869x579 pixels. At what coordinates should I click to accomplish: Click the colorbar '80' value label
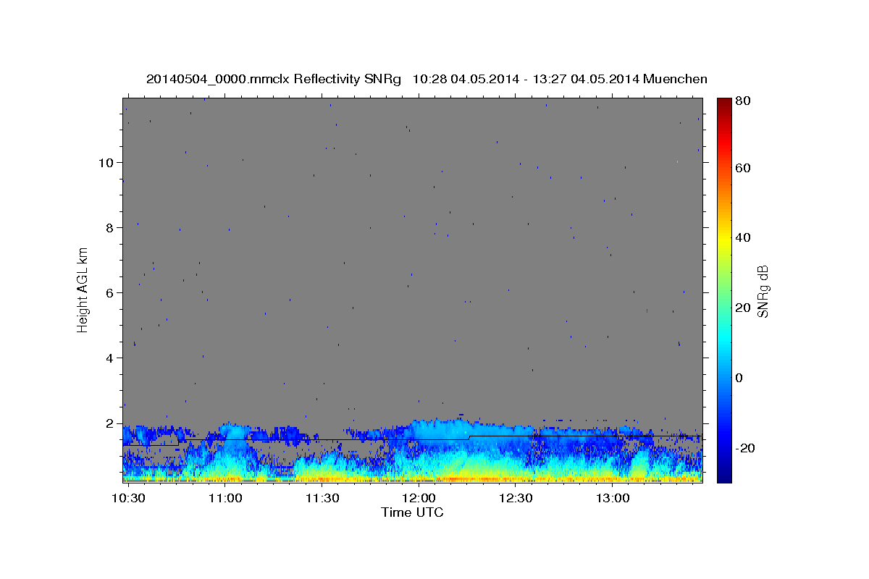[x=743, y=101]
